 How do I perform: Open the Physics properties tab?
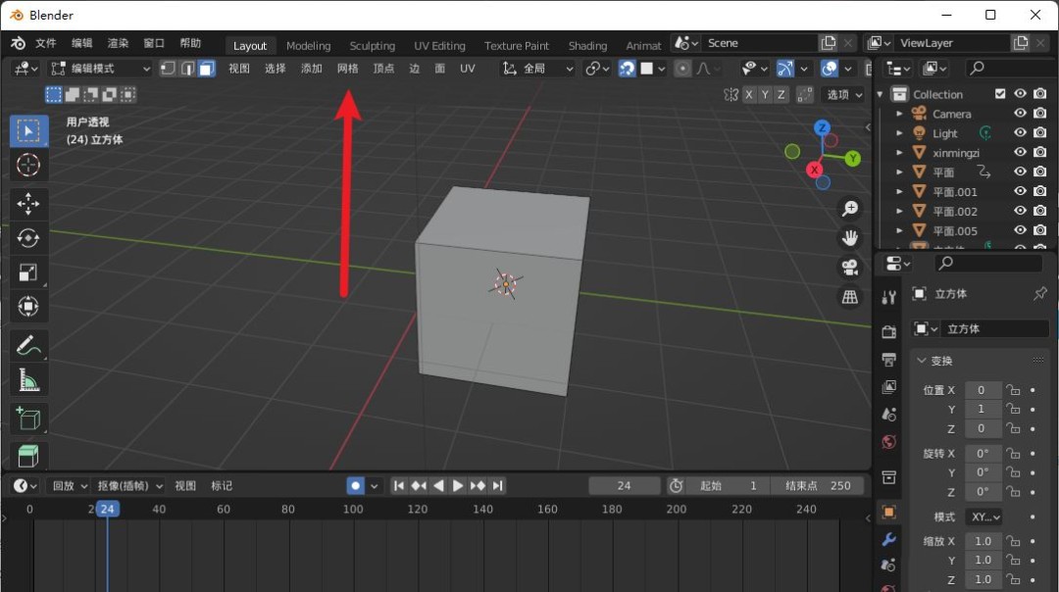888,586
